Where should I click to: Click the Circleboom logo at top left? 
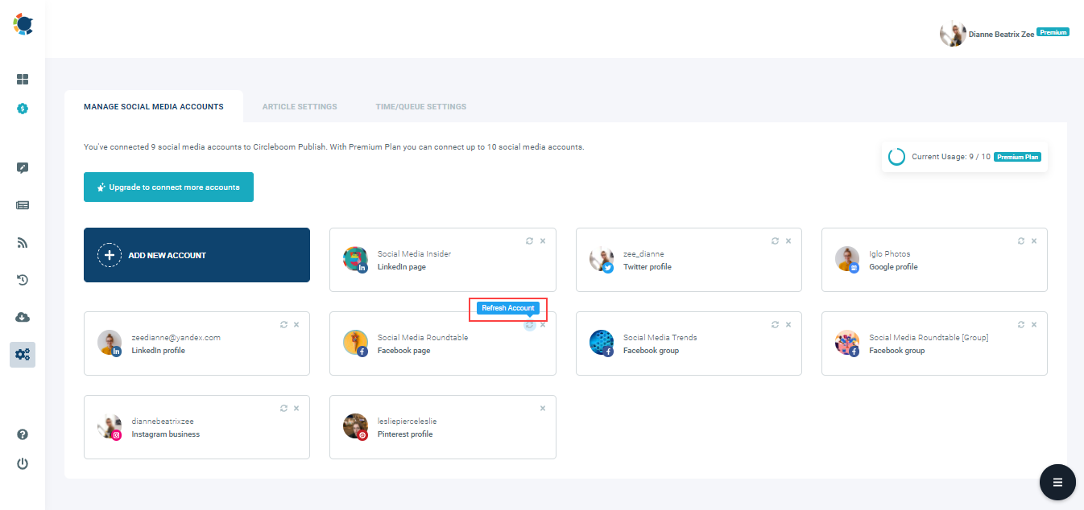click(23, 24)
